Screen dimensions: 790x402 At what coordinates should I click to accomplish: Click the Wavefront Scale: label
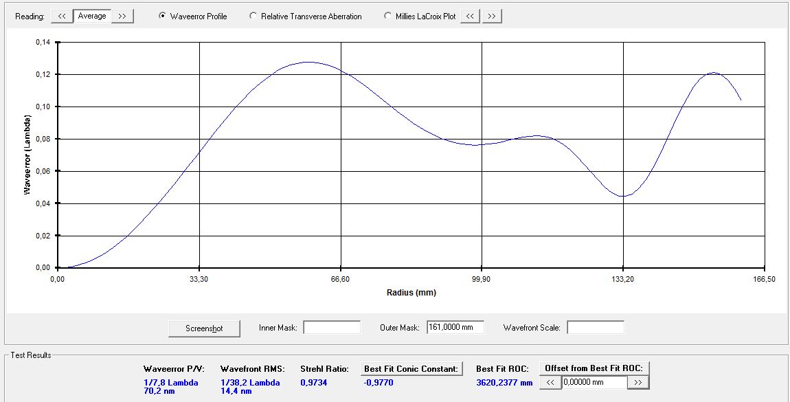[x=532, y=328]
